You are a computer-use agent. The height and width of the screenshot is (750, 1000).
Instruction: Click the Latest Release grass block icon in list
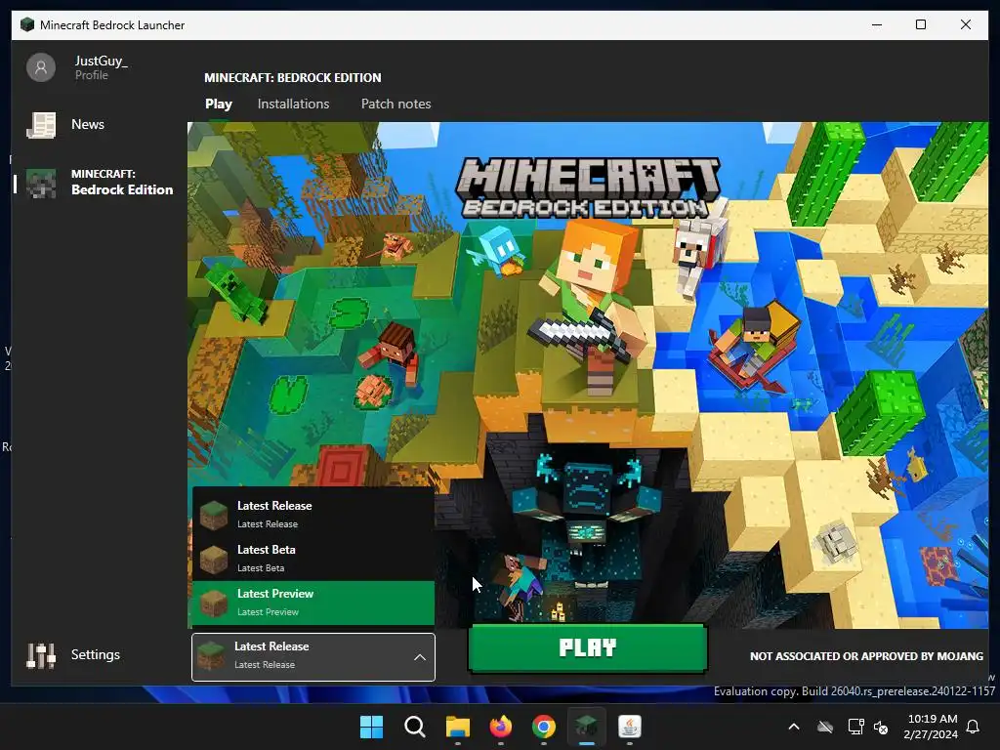coord(214,515)
